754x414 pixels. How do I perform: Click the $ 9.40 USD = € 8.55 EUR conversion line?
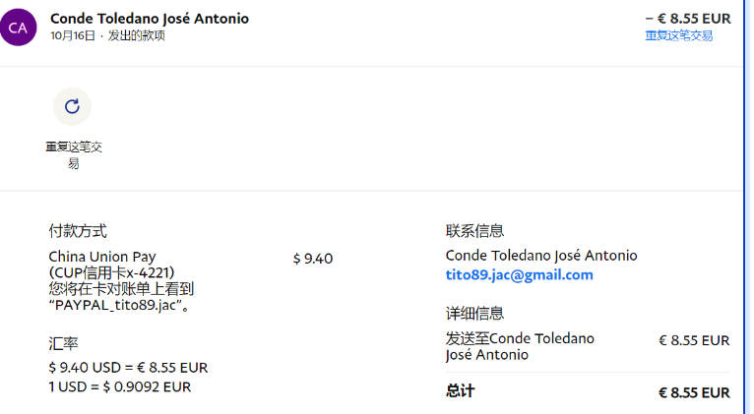pos(128,368)
